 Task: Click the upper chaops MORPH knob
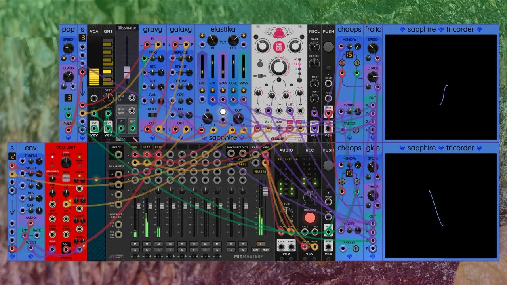click(x=358, y=112)
